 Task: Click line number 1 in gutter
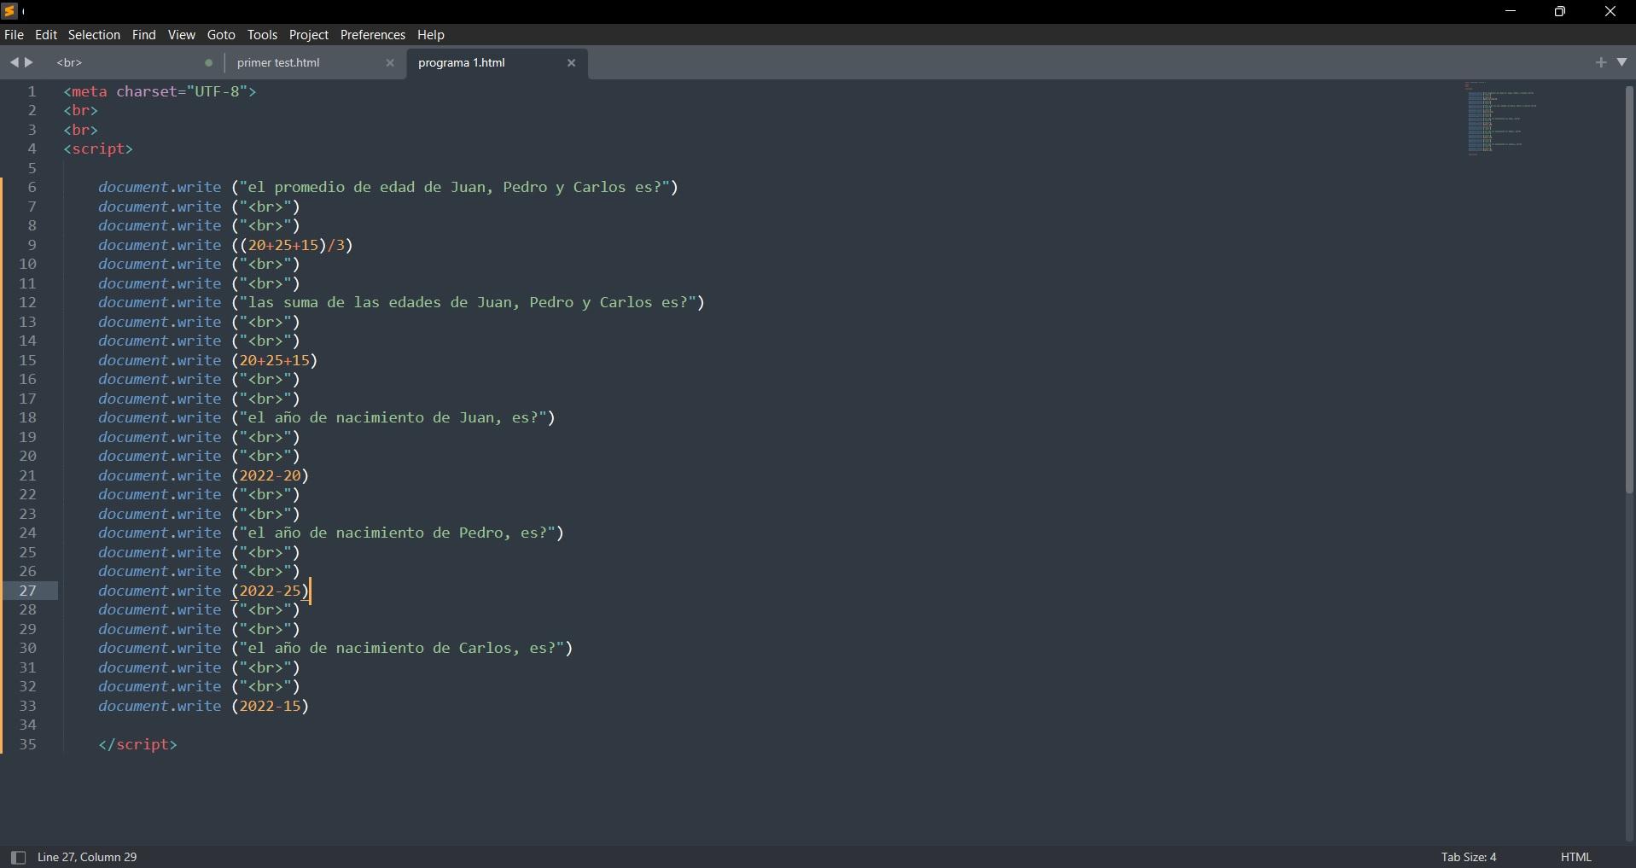32,91
